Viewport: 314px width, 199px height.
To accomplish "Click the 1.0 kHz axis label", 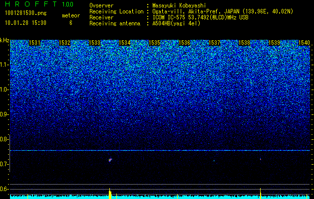I will (x=4, y=90).
